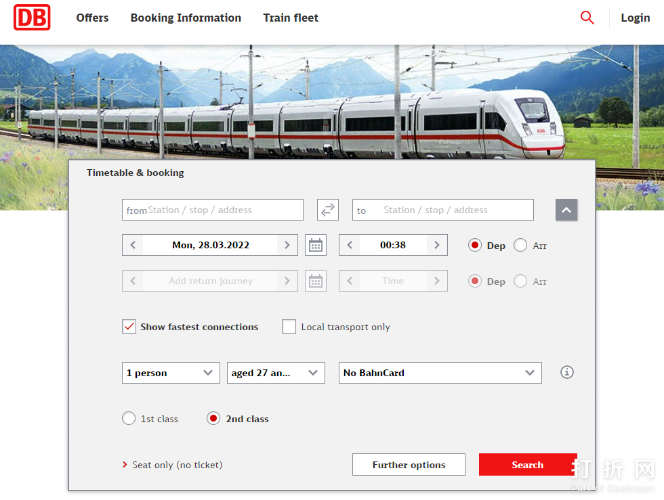This screenshot has width=664, height=500.
Task: Select the 1st class radio button
Action: point(129,419)
